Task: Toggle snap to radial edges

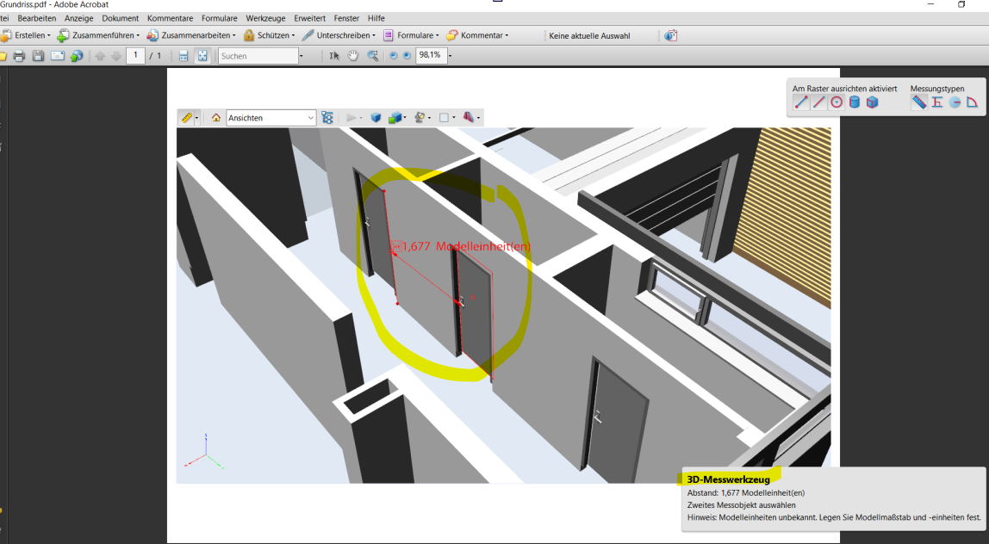Action: click(x=837, y=102)
